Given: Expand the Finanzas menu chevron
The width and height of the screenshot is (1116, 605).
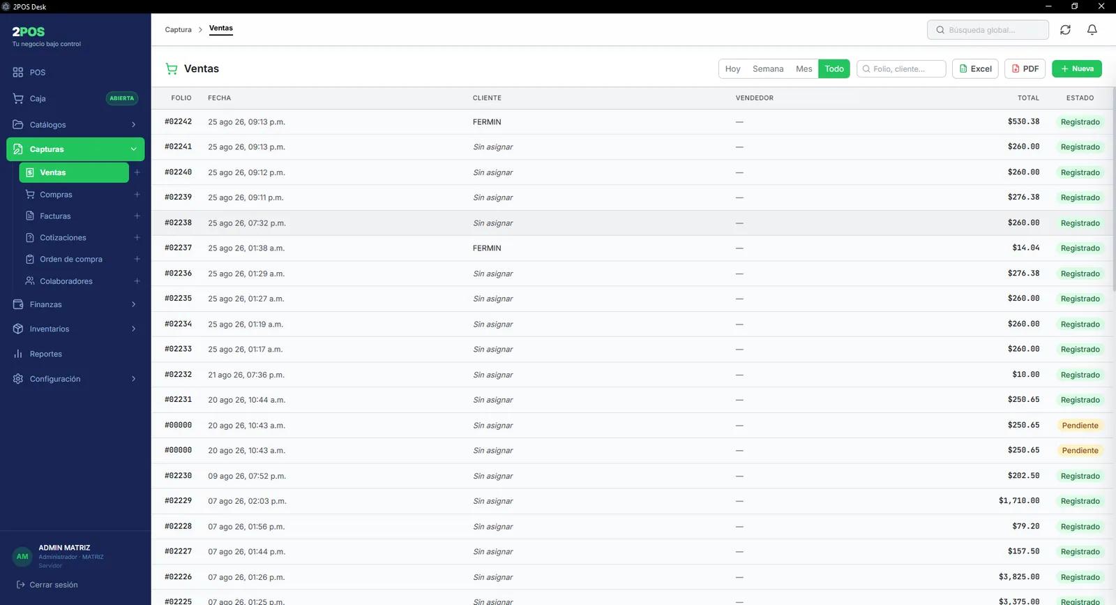Looking at the screenshot, I should [133, 304].
